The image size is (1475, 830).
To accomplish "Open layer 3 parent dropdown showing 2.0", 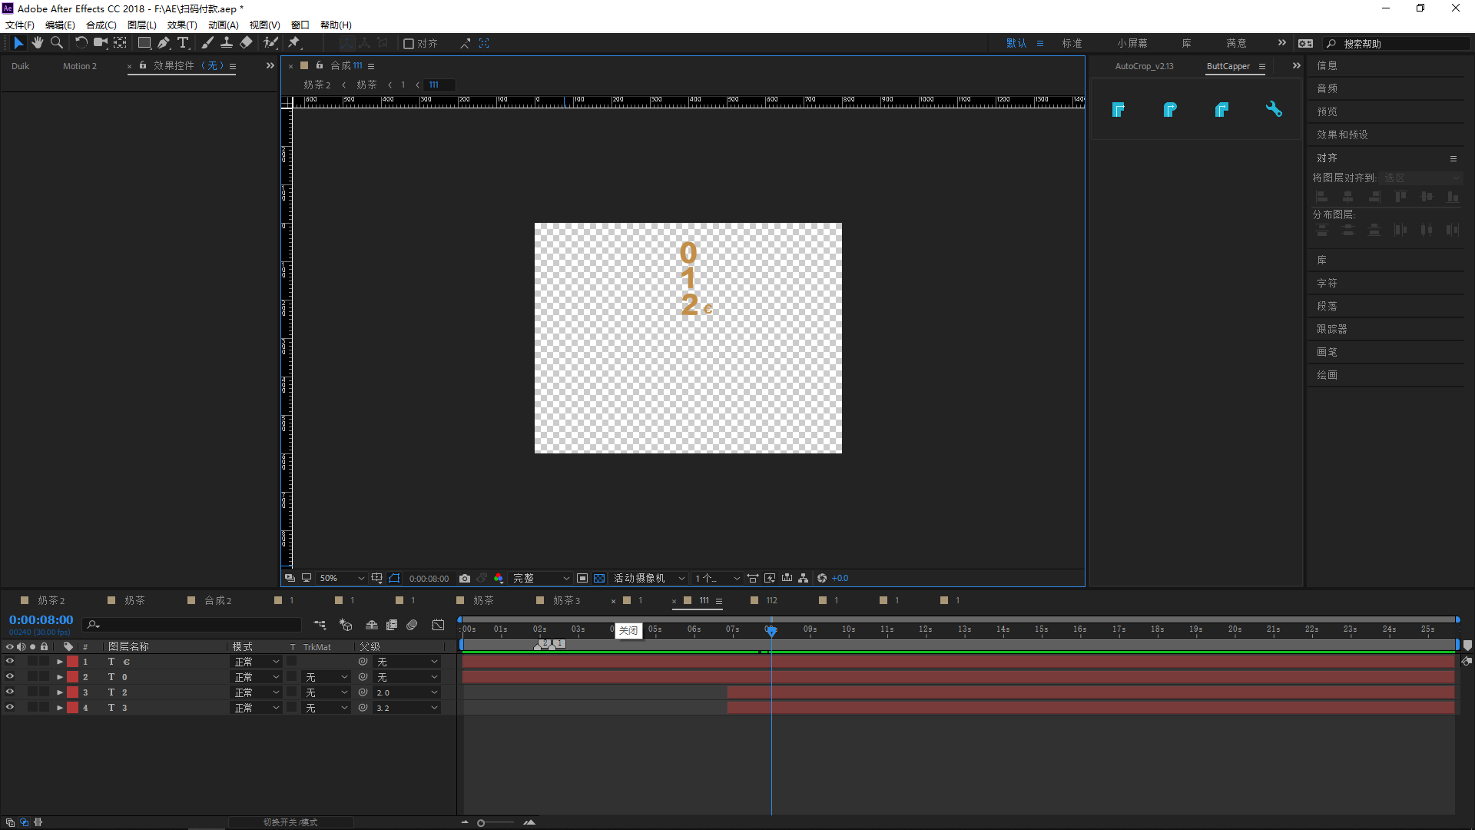I will (406, 692).
